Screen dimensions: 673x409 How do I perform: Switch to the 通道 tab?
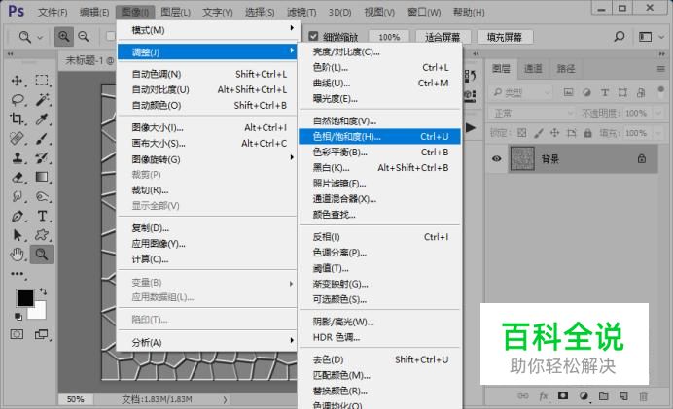533,69
